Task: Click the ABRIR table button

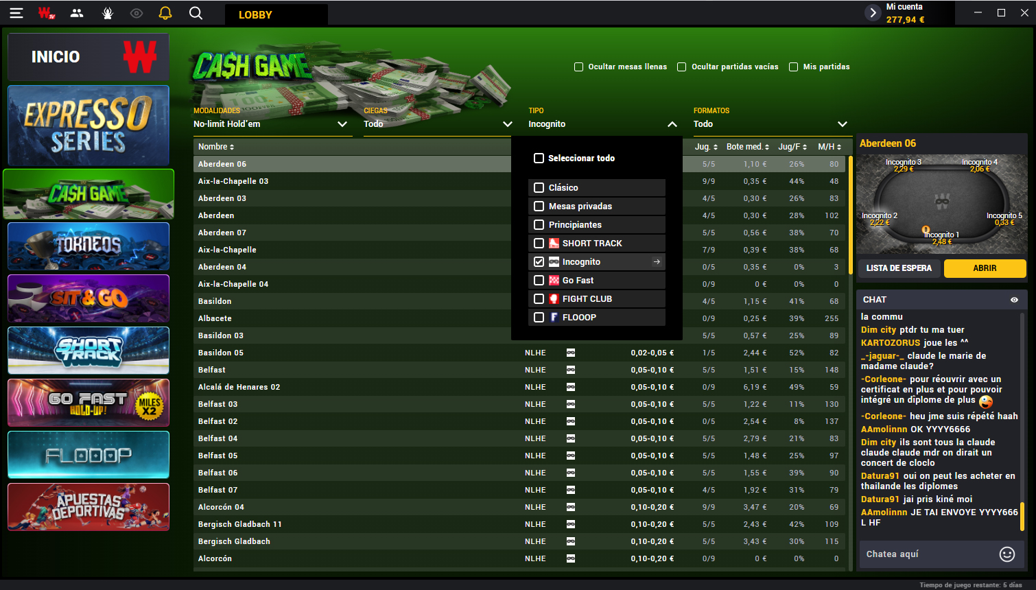Action: (985, 268)
